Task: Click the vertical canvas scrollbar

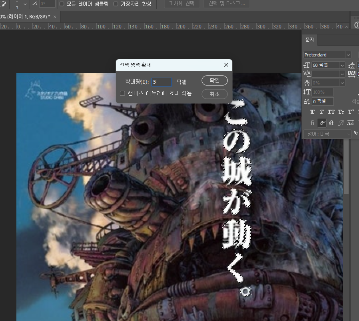Action: 346,167
